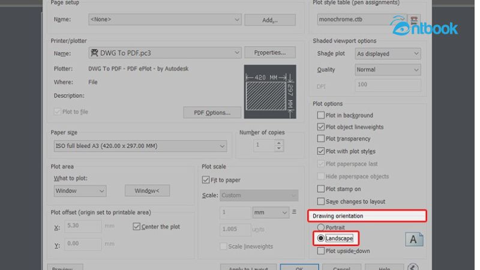
Task: Select Portrait orientation radio button
Action: click(320, 227)
